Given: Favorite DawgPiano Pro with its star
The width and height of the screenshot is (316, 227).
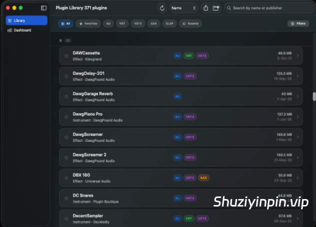Looking at the screenshot, I should pyautogui.click(x=66, y=117).
